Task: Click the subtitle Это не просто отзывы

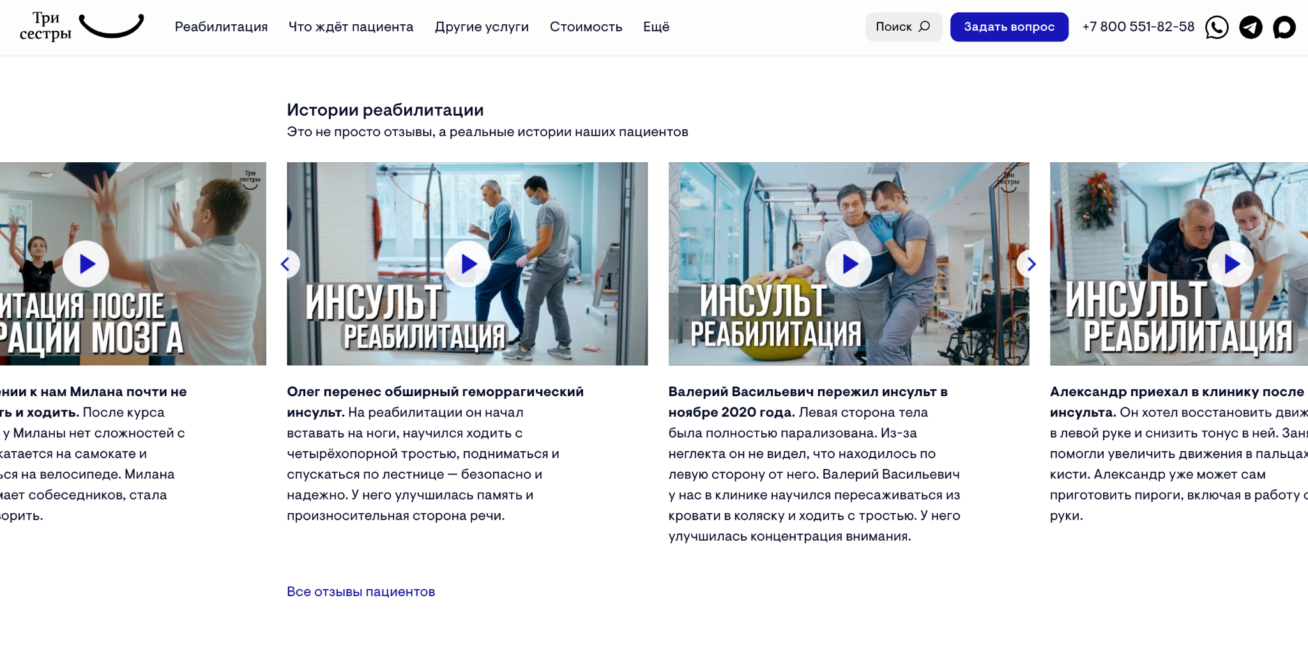Action: tap(487, 132)
